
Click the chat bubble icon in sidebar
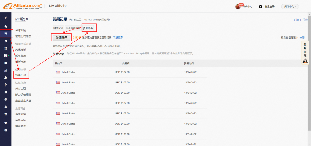(5, 63)
